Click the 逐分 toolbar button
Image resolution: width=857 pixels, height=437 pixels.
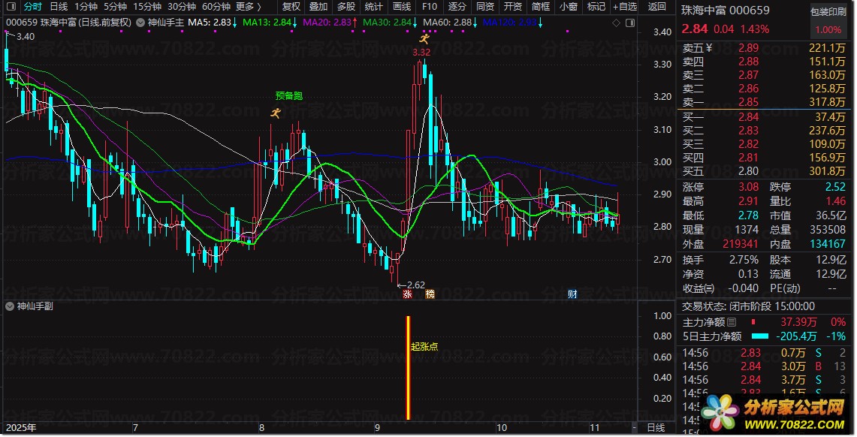click(457, 7)
